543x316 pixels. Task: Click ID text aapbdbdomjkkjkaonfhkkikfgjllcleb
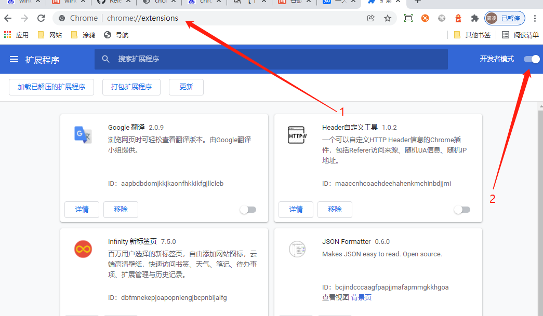(172, 184)
